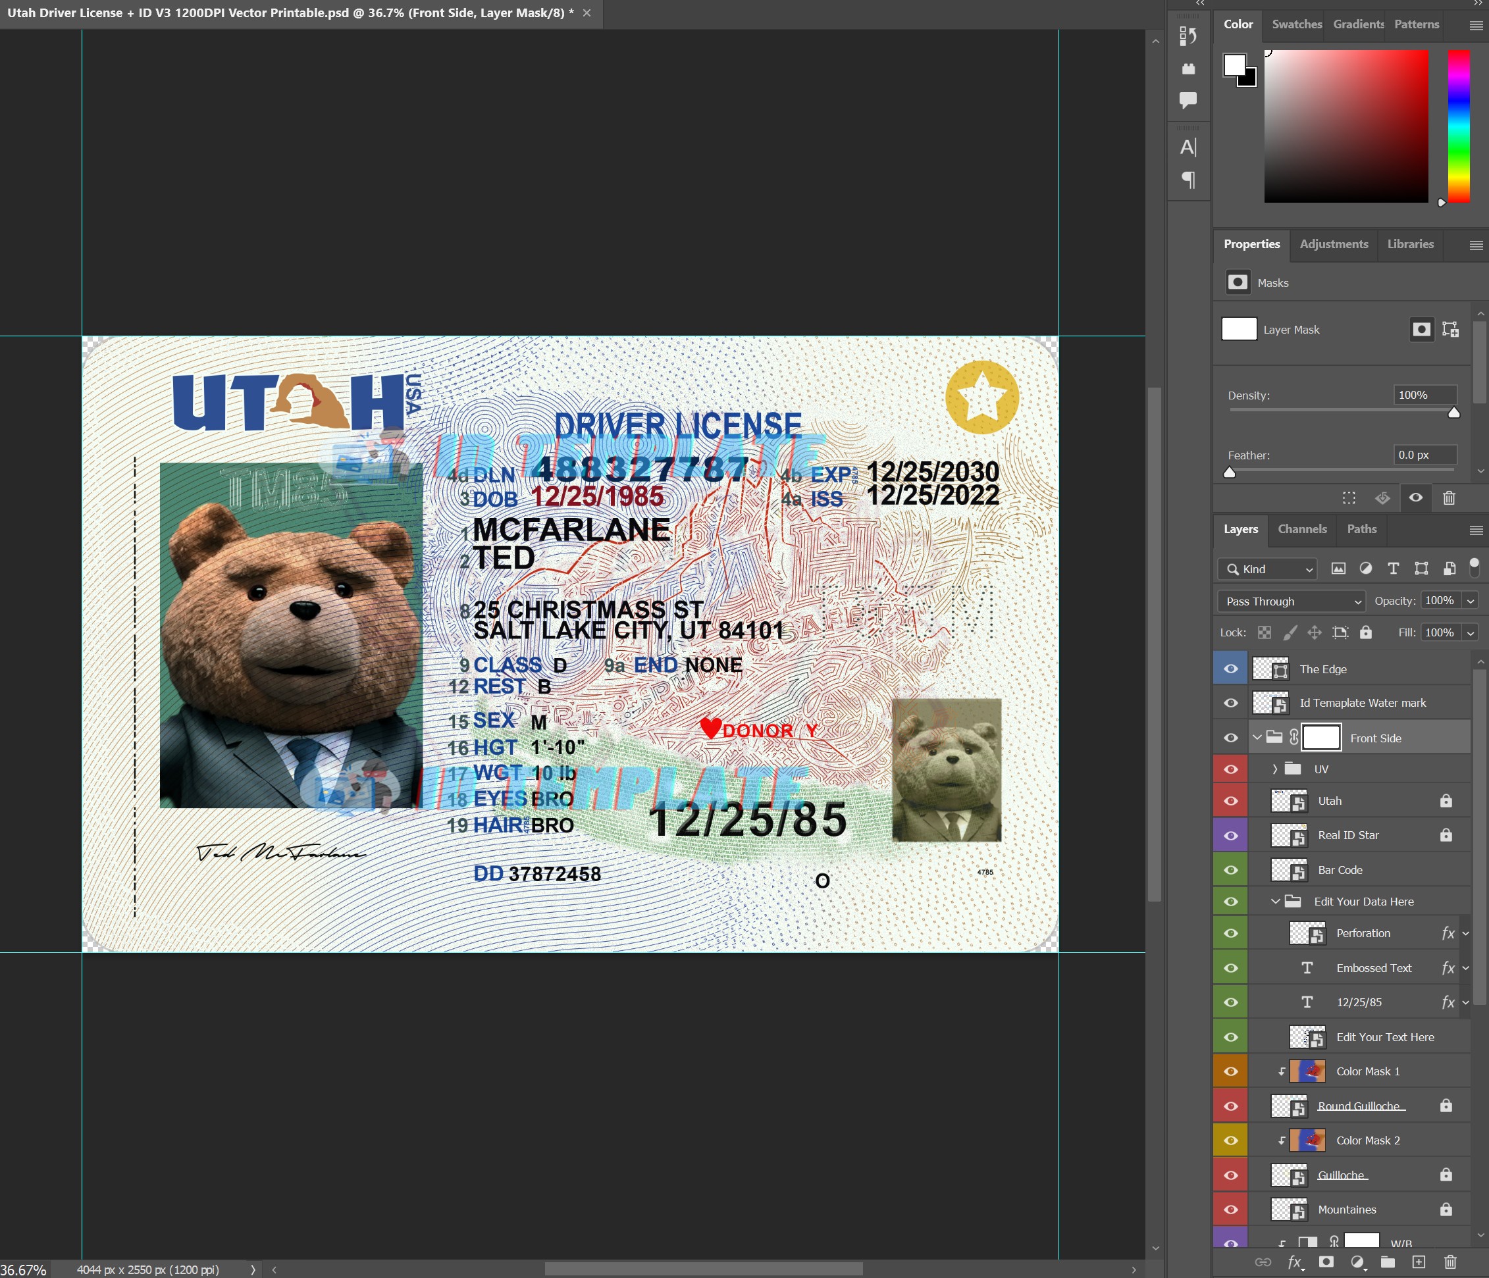Switch to the Gradients tab

pos(1358,24)
